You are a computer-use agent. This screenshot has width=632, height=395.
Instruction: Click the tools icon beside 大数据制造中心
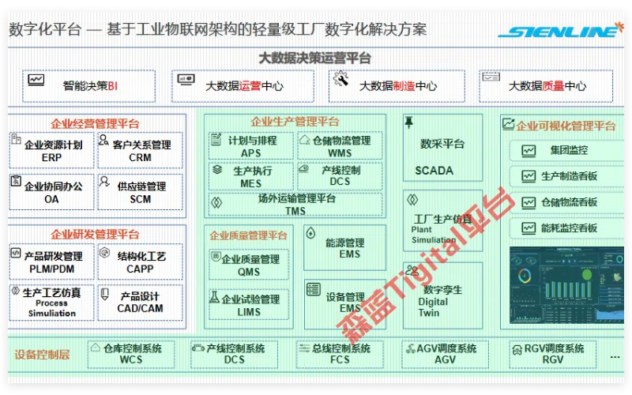(340, 79)
